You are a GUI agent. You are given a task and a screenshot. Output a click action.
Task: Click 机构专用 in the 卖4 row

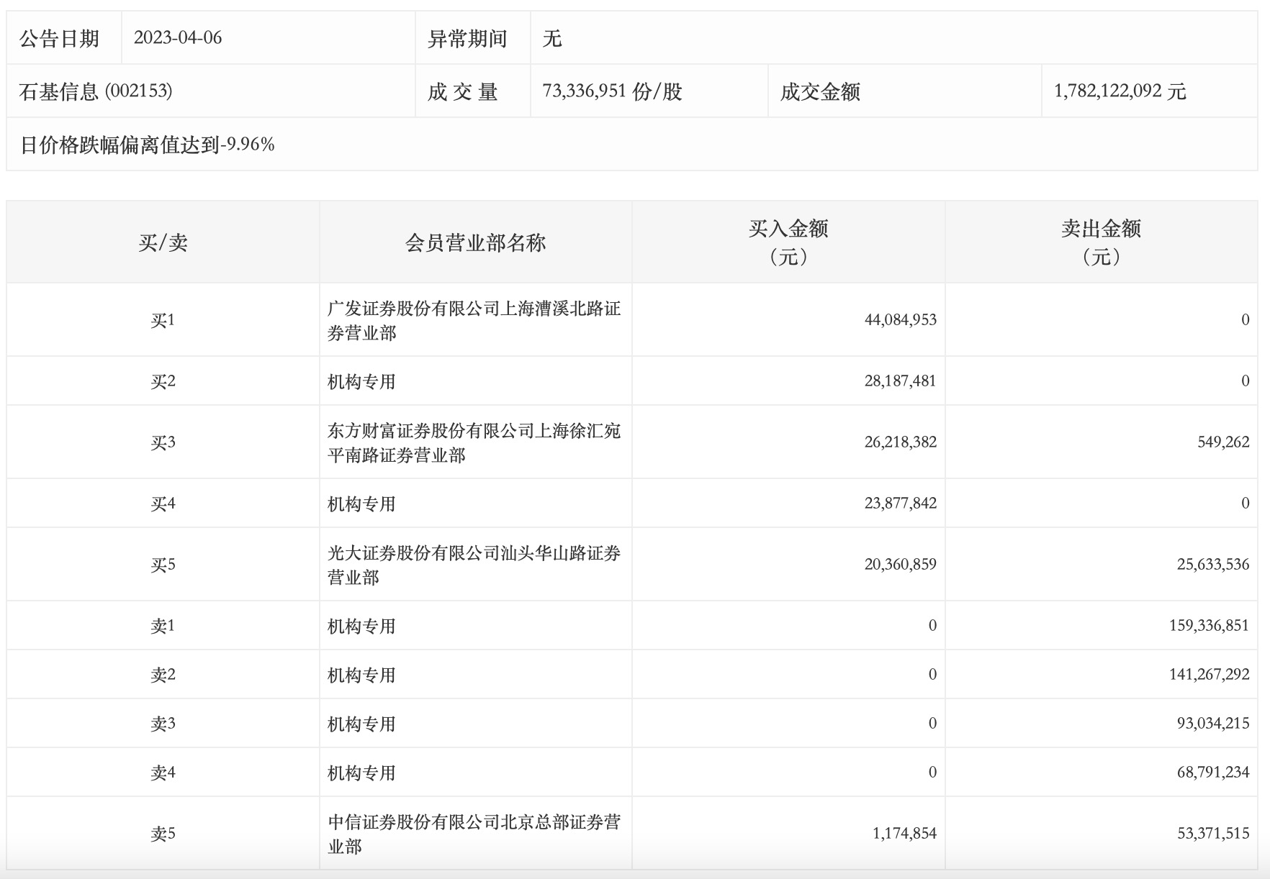click(362, 773)
